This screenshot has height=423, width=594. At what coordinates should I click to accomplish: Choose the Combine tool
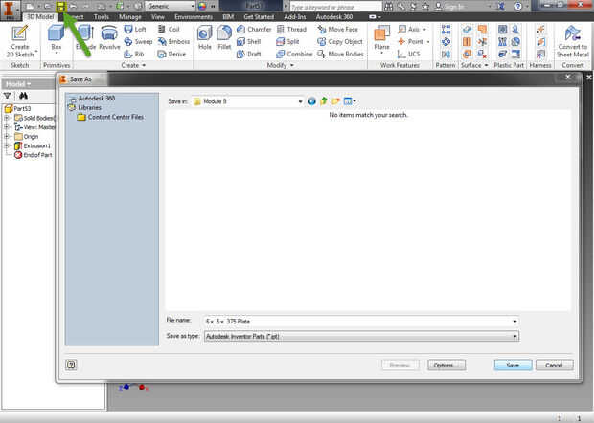click(x=294, y=55)
